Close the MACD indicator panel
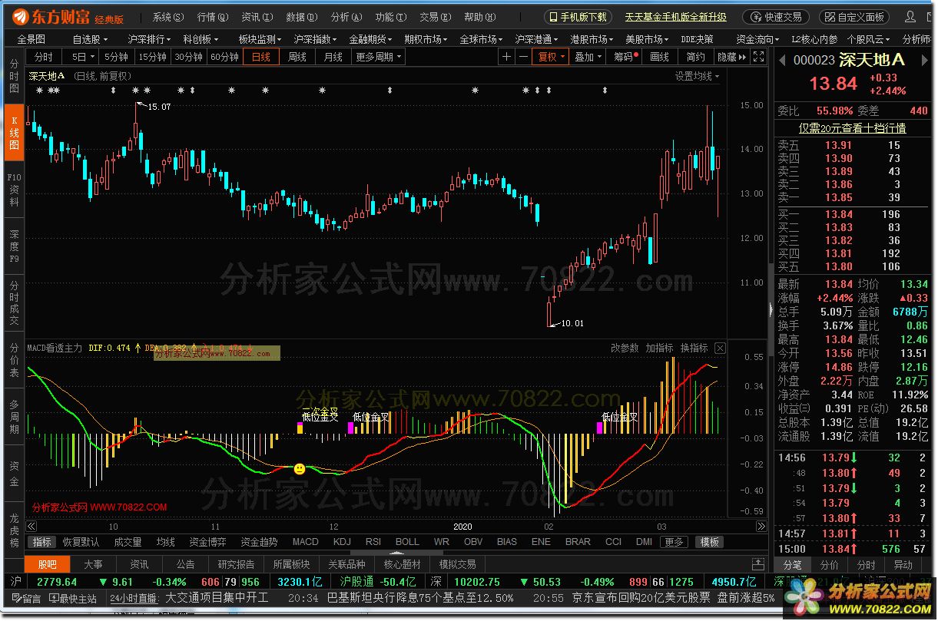Screen dimensions: 938x621 point(720,348)
